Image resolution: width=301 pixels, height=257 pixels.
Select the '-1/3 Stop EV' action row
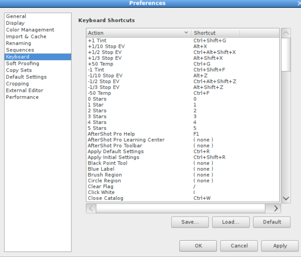pyautogui.click(x=183, y=87)
